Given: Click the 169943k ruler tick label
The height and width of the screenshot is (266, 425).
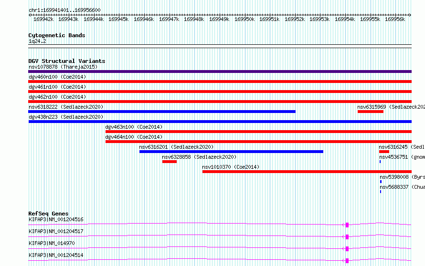Looking at the screenshot, I should pyautogui.click(x=68, y=19).
